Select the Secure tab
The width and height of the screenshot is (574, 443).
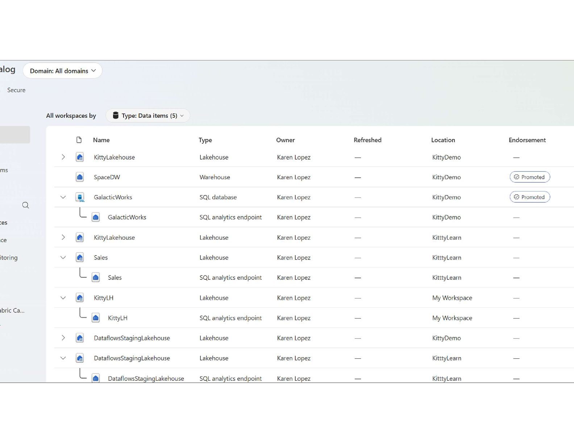pos(16,90)
